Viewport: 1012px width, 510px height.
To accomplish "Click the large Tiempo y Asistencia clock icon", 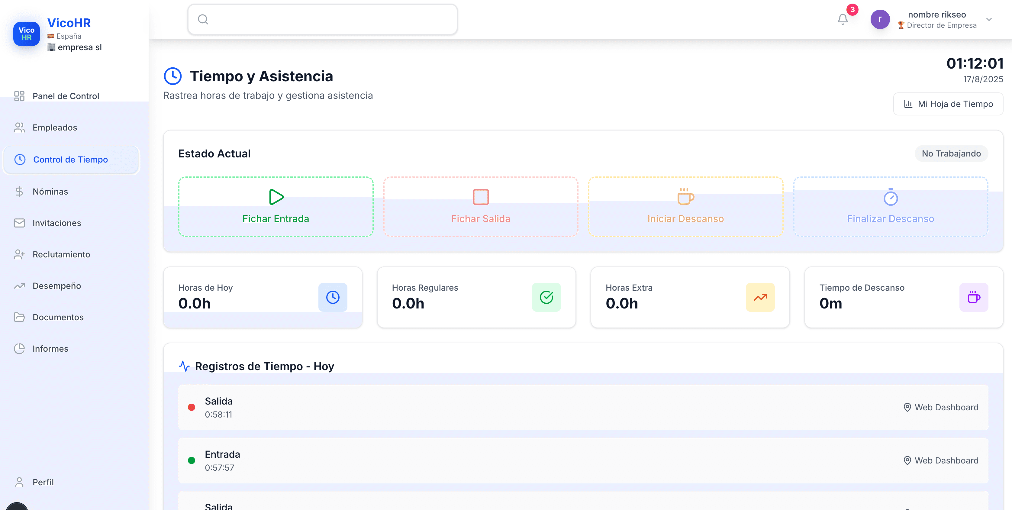I will point(172,76).
